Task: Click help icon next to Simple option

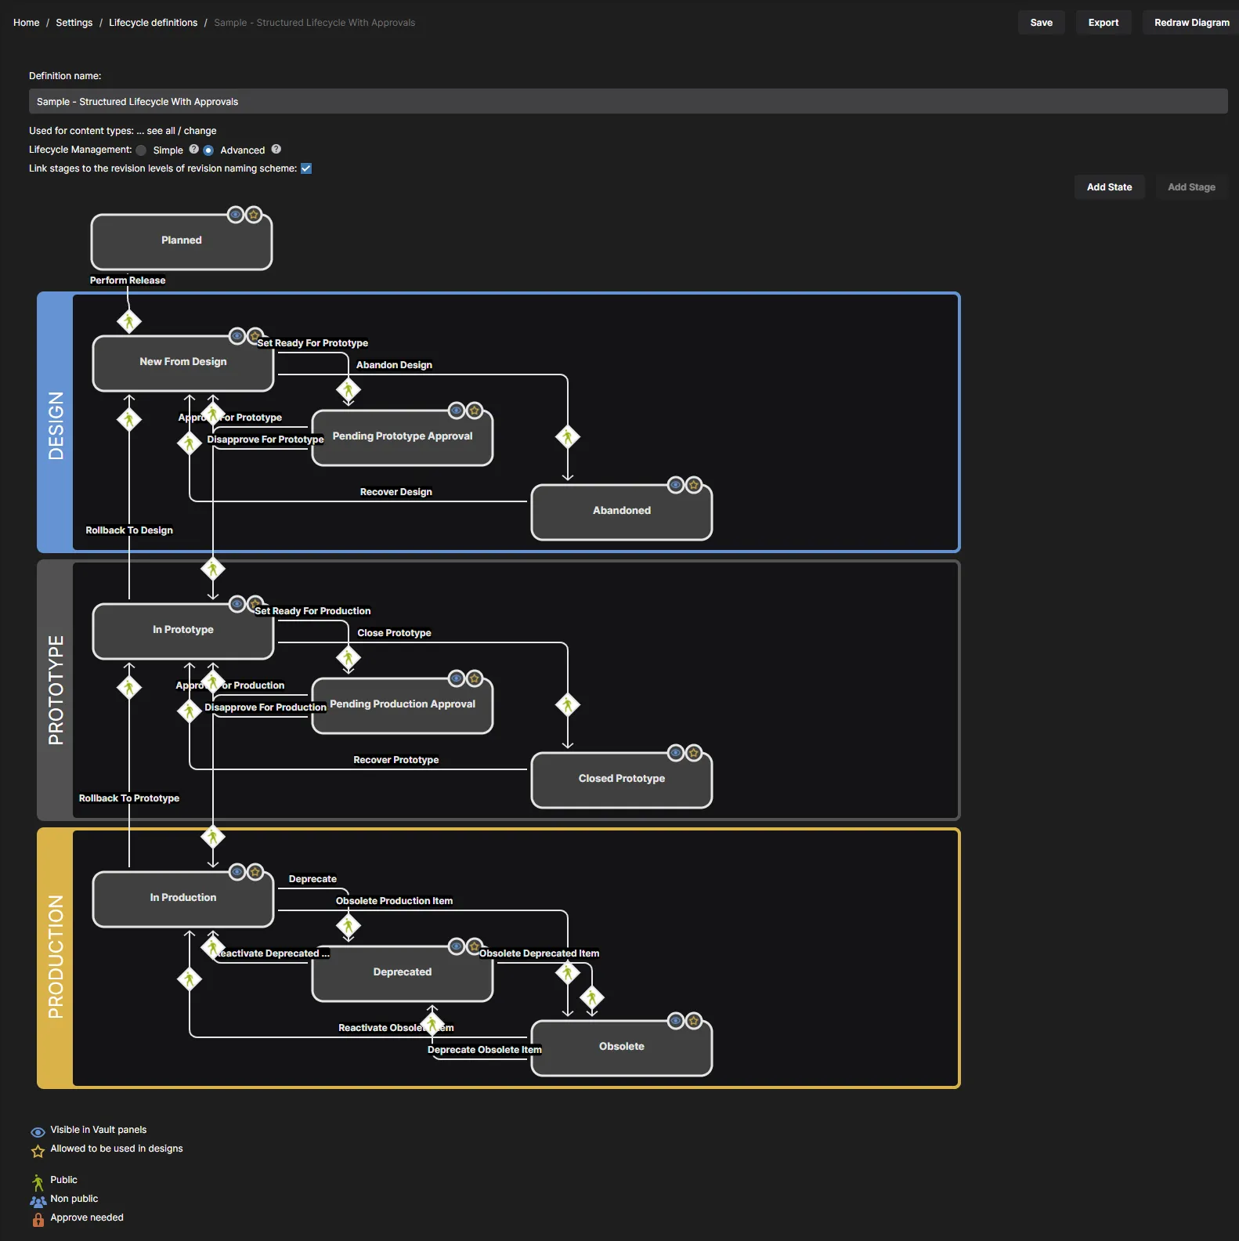Action: pyautogui.click(x=193, y=149)
